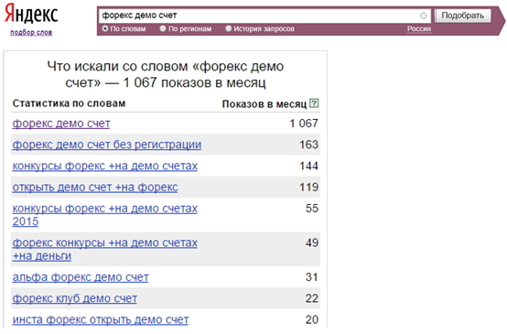This screenshot has height=334, width=507.
Task: Click the 119 impressions value
Action: pos(308,188)
